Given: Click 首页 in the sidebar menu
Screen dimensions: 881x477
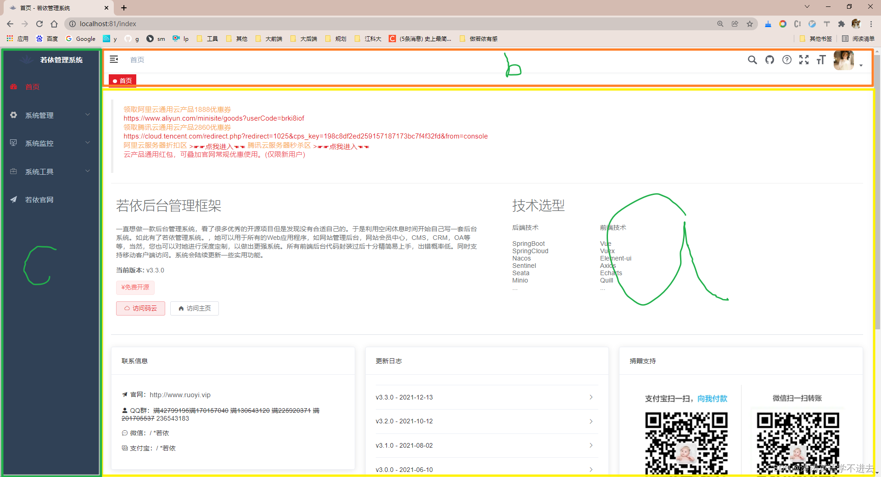Looking at the screenshot, I should pyautogui.click(x=32, y=87).
